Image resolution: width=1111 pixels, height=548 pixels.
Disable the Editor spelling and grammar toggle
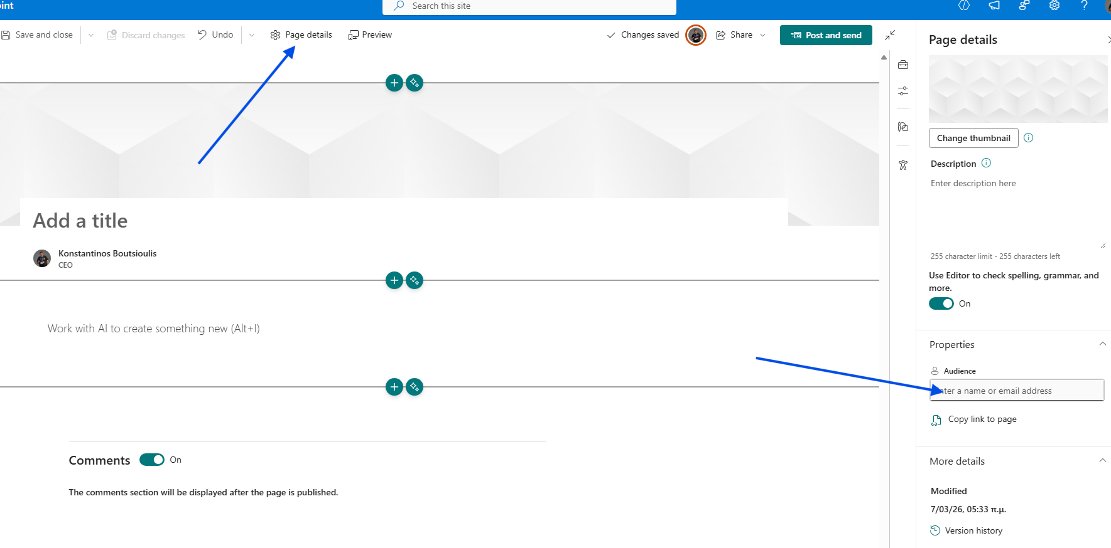pos(941,303)
